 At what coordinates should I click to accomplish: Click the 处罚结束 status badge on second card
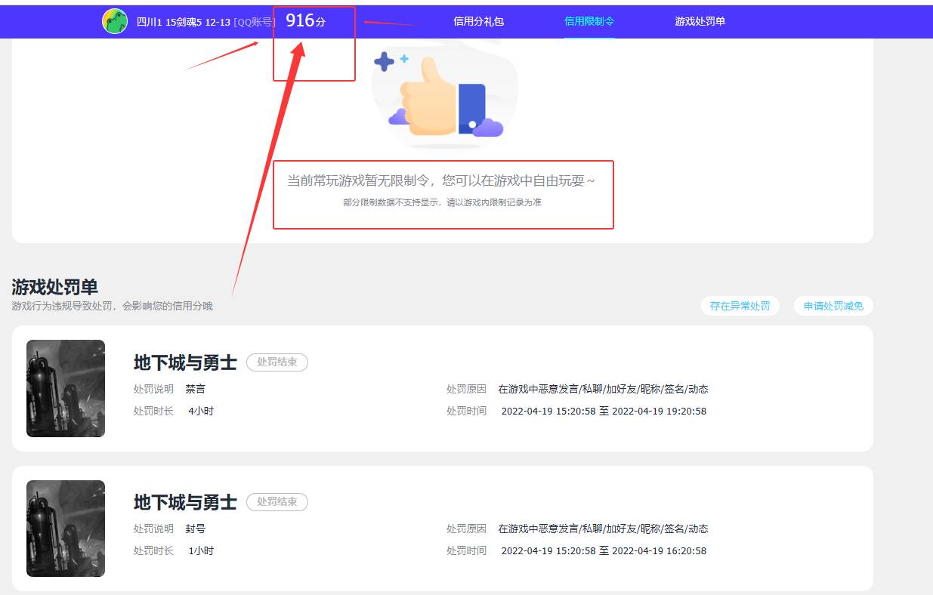tap(277, 501)
